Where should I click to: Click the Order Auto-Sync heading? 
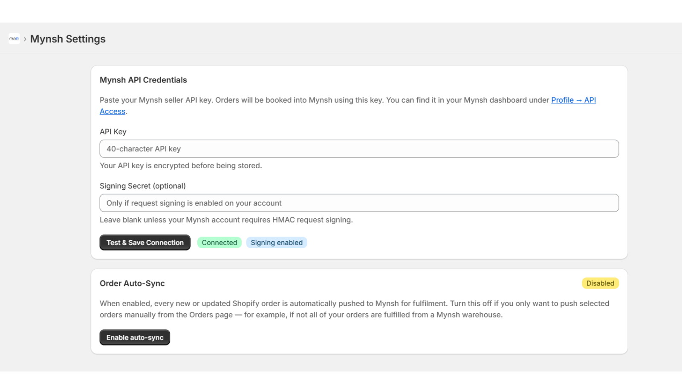coord(132,283)
